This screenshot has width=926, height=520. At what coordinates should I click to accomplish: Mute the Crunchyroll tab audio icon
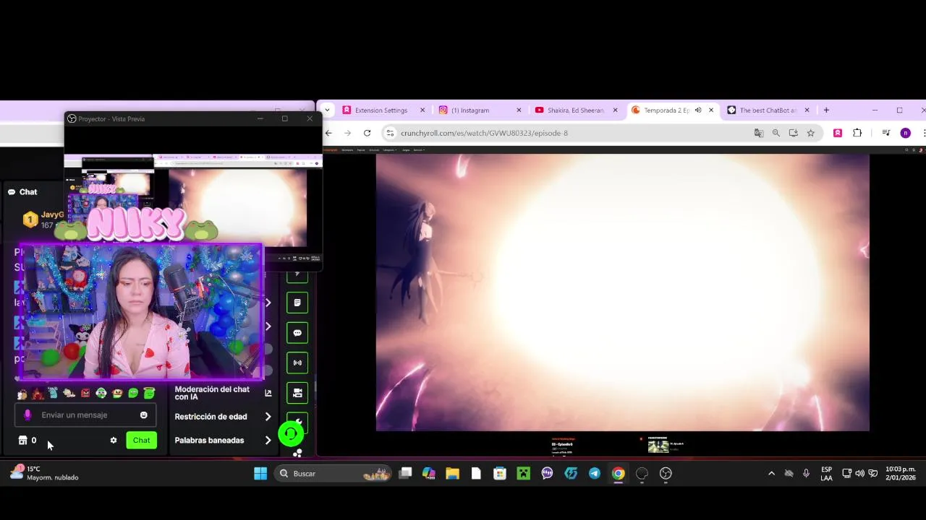click(x=698, y=110)
